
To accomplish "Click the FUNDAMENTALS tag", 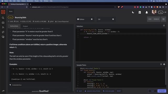I will click(x=17, y=85).
